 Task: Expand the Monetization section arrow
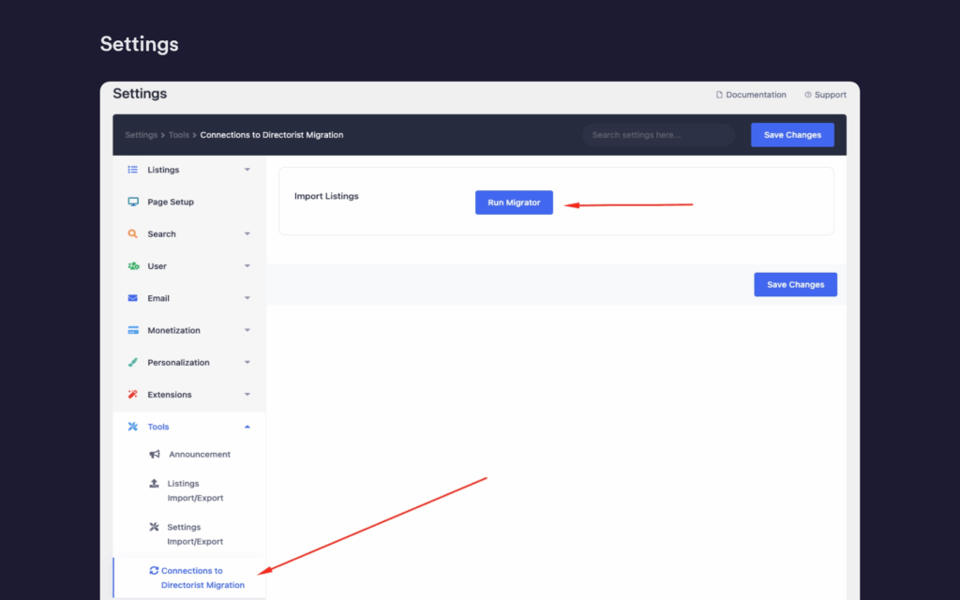point(247,330)
